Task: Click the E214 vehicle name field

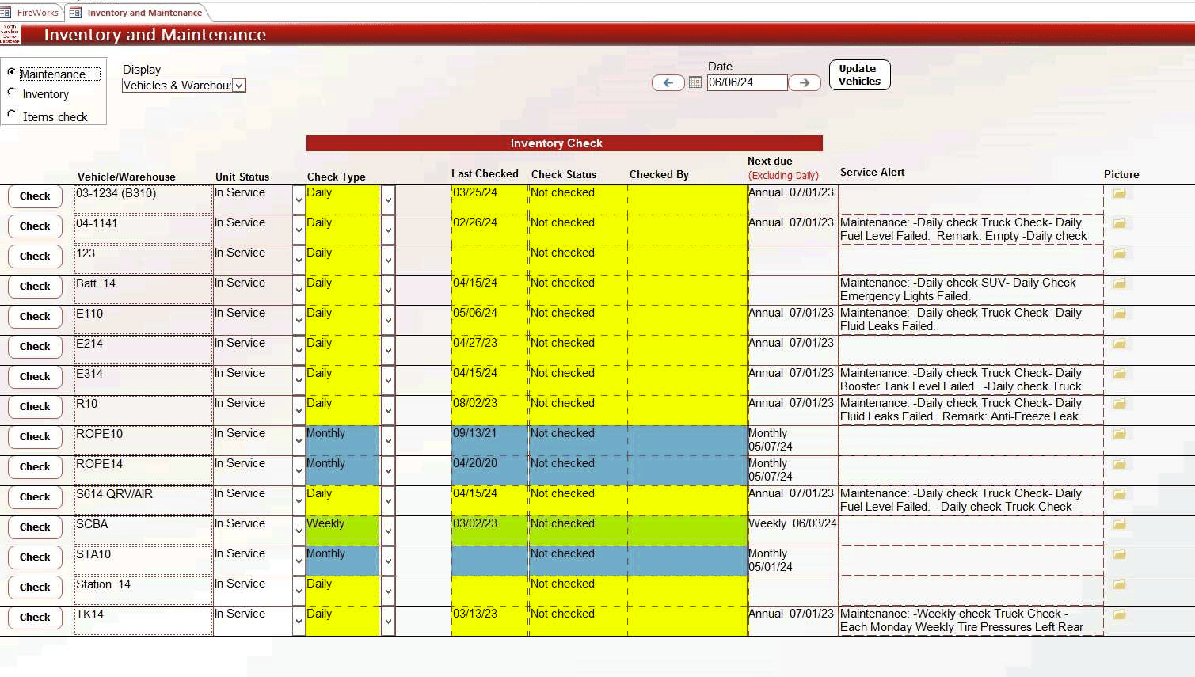Action: (143, 350)
